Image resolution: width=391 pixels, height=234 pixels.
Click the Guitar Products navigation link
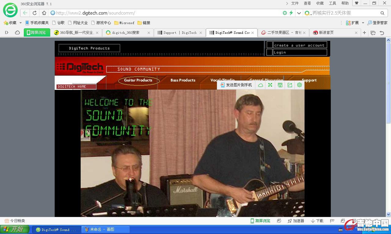tap(138, 80)
